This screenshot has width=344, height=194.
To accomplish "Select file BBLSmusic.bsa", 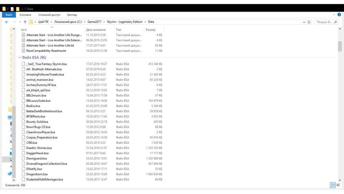I will 36,95.
